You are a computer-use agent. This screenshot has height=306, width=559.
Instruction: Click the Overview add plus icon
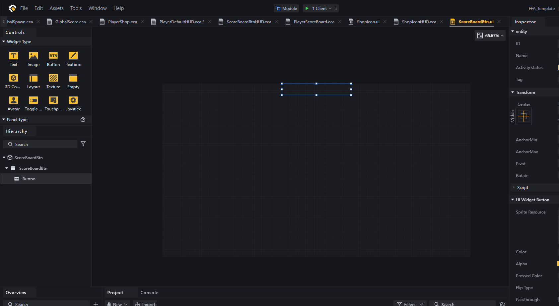(96, 304)
